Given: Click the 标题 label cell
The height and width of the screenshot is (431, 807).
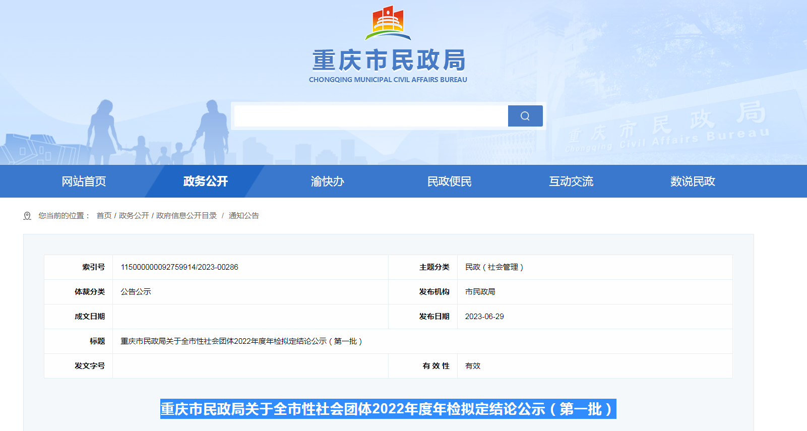Looking at the screenshot, I should point(78,341).
